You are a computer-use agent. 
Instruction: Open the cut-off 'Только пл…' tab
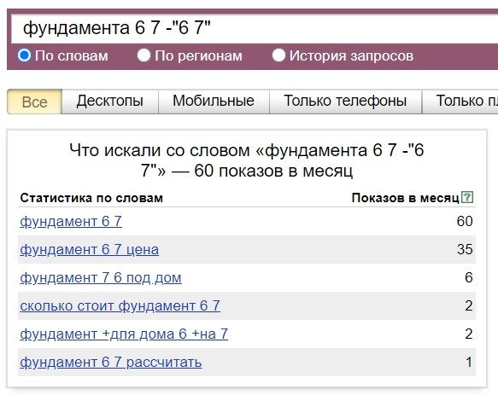click(x=460, y=102)
